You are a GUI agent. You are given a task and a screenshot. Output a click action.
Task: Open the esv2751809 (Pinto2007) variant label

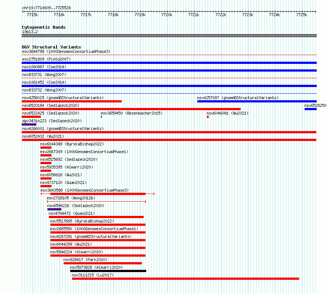pos(46,59)
